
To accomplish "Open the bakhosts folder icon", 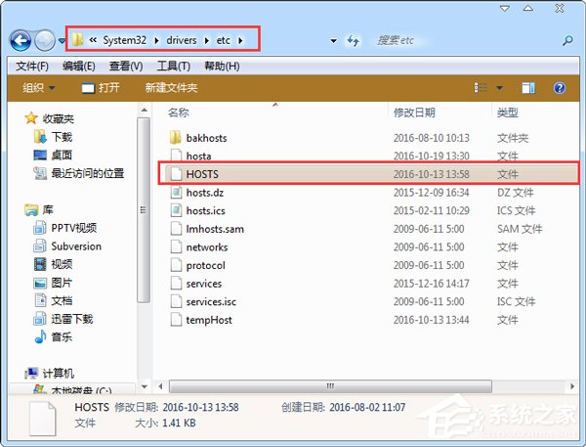I will coord(176,137).
